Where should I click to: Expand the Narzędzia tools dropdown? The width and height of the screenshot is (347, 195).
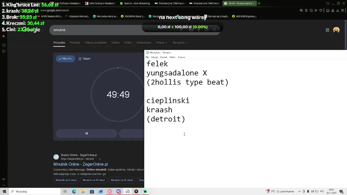coord(180,43)
